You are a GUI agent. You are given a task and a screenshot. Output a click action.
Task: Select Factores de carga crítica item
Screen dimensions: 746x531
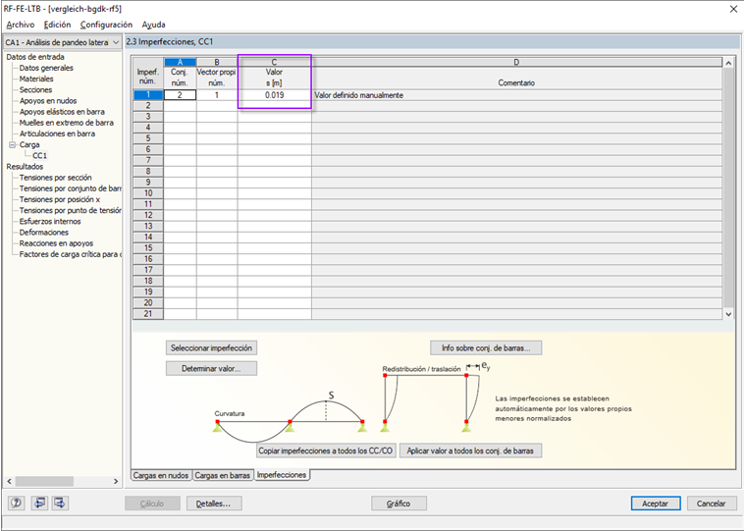(71, 254)
